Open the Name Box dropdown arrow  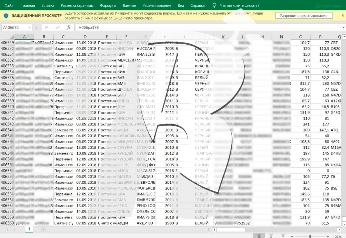[x=29, y=27]
